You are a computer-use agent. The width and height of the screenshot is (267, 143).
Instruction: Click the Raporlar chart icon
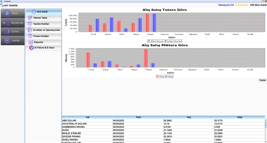coord(30,42)
